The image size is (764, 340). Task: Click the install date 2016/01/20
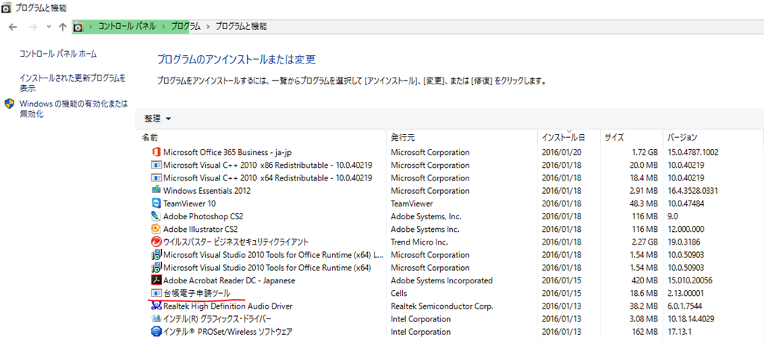[x=561, y=152]
